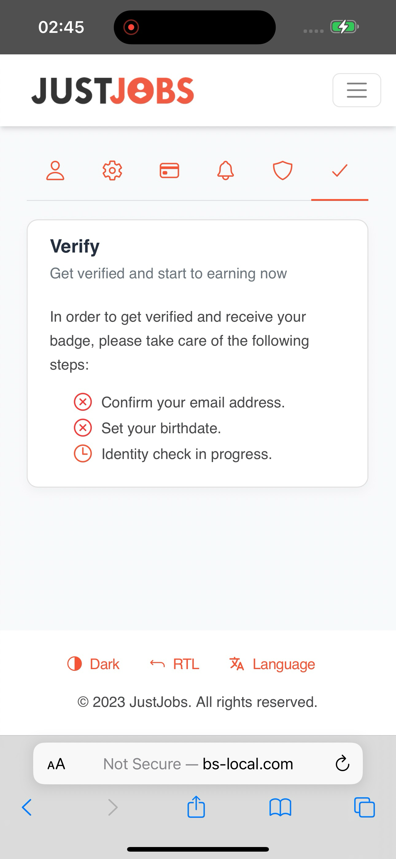Select the verify checkmark tab
396x859 pixels.
340,171
